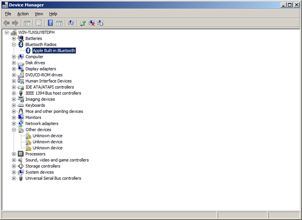Viewport: 302px width, 220px height.
Task: Maximize the Device Manager window
Action: pos(289,5)
